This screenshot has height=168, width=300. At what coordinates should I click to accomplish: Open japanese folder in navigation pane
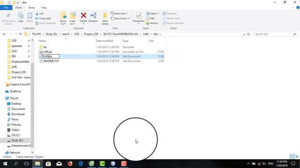coord(16,46)
